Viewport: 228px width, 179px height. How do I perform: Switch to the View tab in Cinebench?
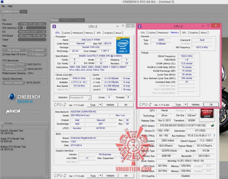click(x=23, y=11)
